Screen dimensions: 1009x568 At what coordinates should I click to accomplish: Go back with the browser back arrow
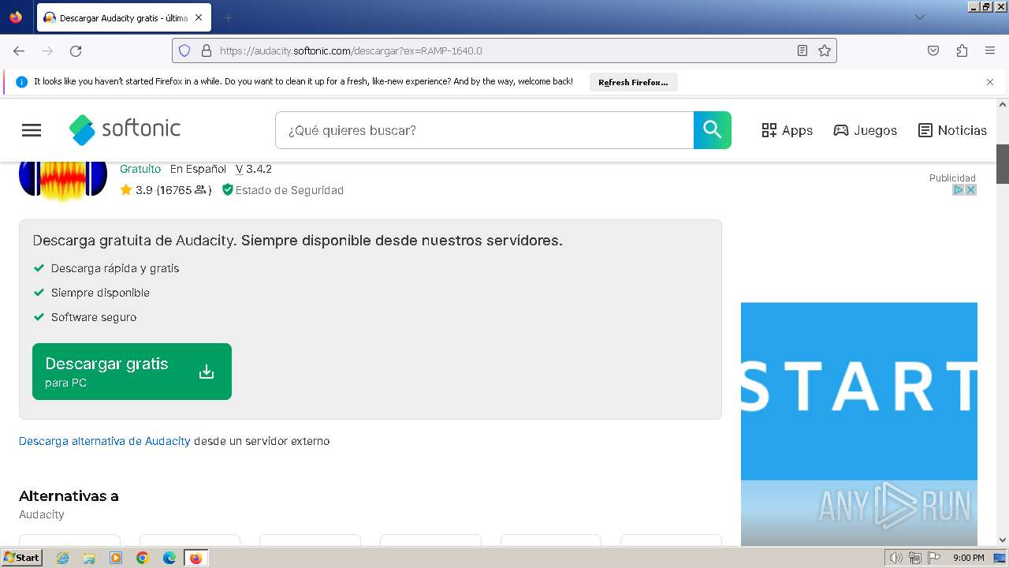click(x=19, y=50)
